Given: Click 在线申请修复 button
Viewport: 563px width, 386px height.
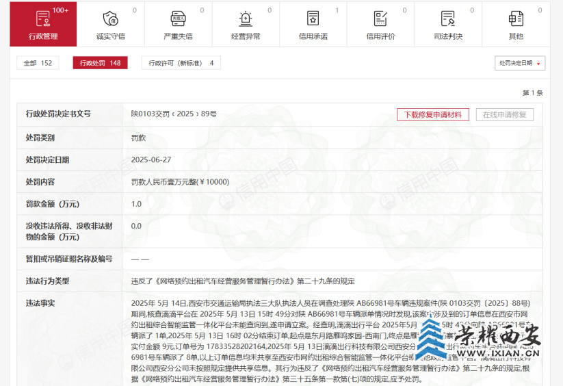Looking at the screenshot, I should click(504, 114).
